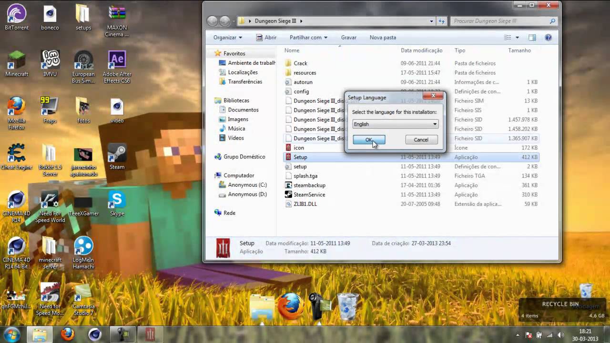Collapse the Favoritos section
This screenshot has height=343, width=610.
211,54
